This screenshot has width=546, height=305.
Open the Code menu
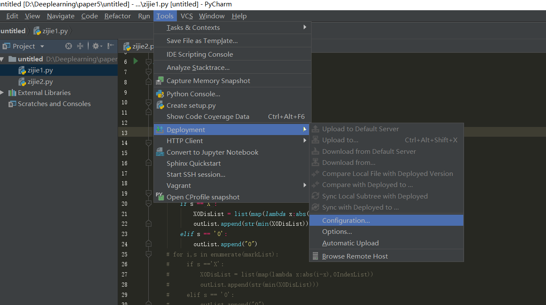[90, 16]
